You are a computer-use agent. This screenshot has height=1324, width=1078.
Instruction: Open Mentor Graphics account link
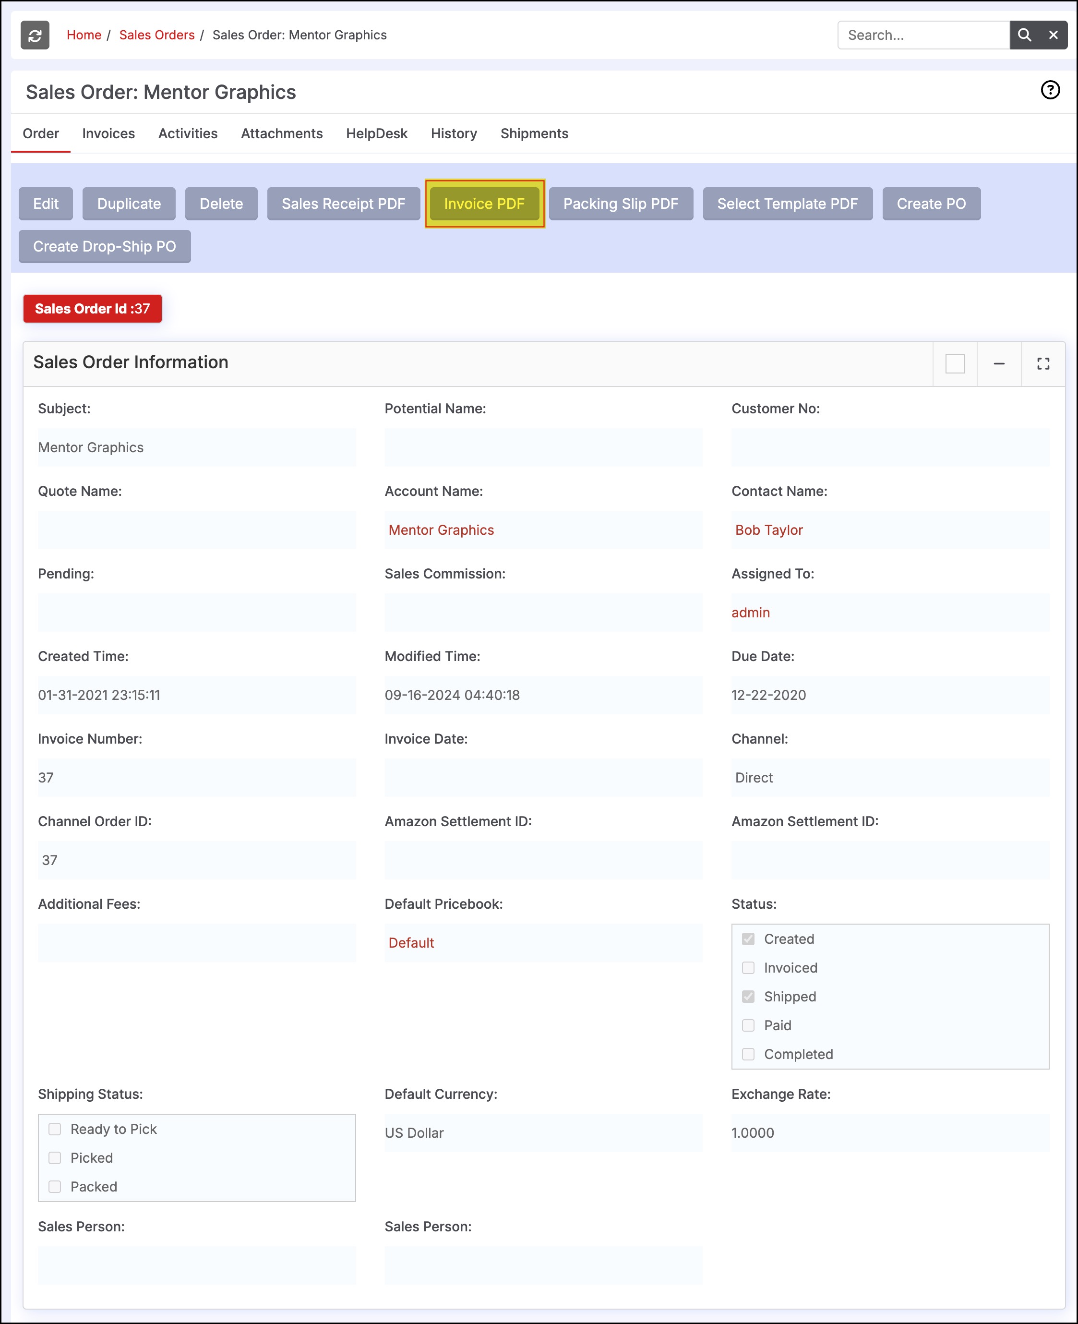click(442, 530)
